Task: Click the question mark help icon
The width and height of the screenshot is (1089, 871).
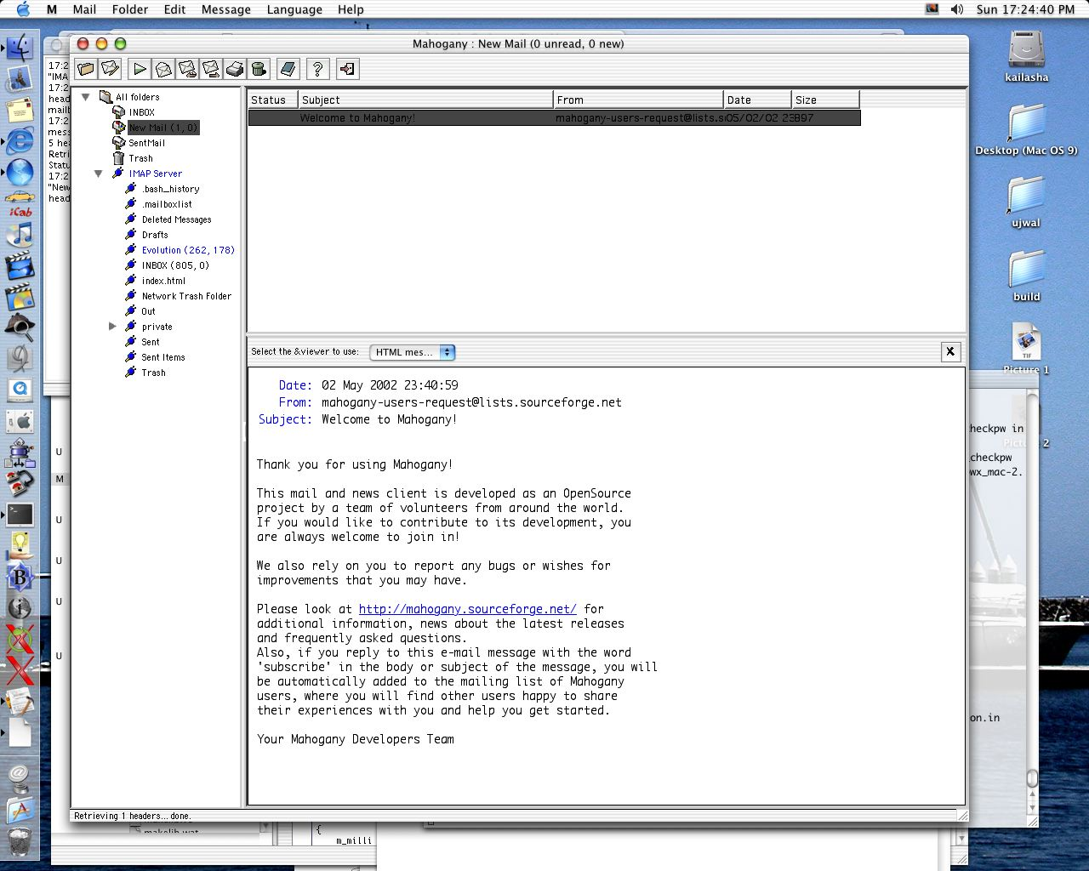Action: (x=317, y=69)
